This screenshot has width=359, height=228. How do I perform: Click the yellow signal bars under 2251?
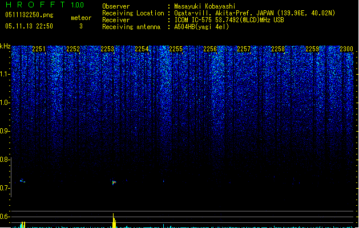point(23,225)
